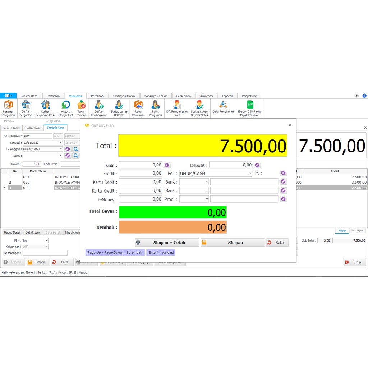Open the Tanggal date dropdown
The image size is (368, 368).
pos(60,142)
